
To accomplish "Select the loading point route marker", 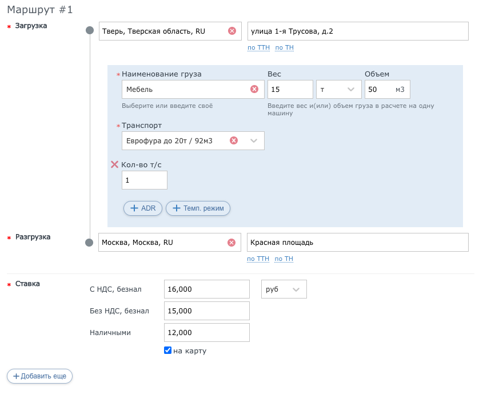I will (x=90, y=31).
